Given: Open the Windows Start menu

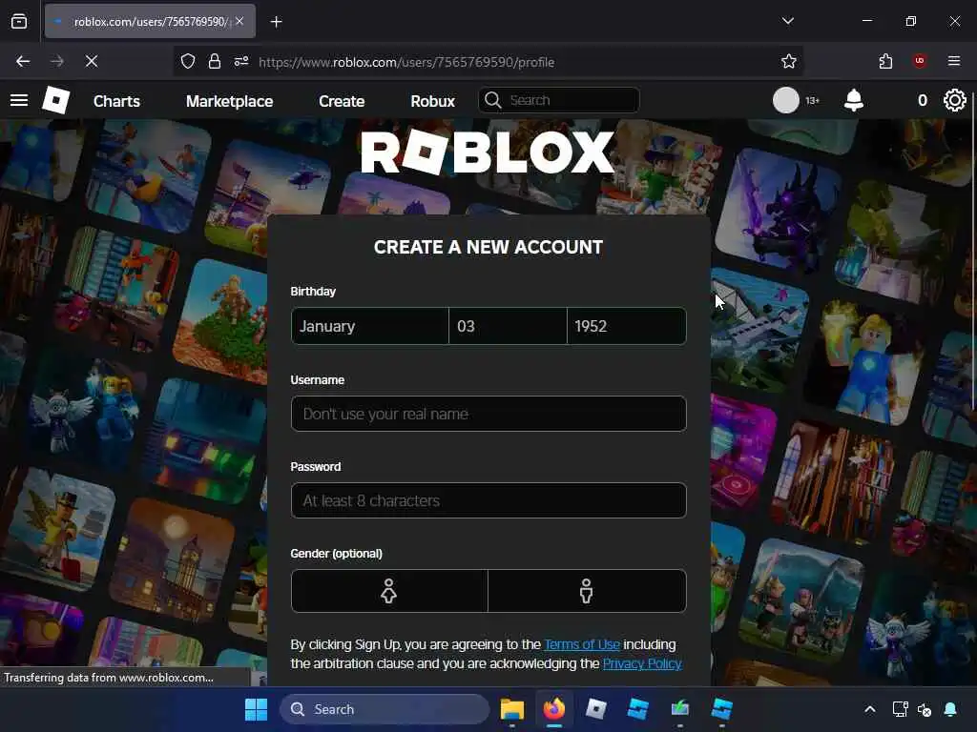Looking at the screenshot, I should point(256,709).
